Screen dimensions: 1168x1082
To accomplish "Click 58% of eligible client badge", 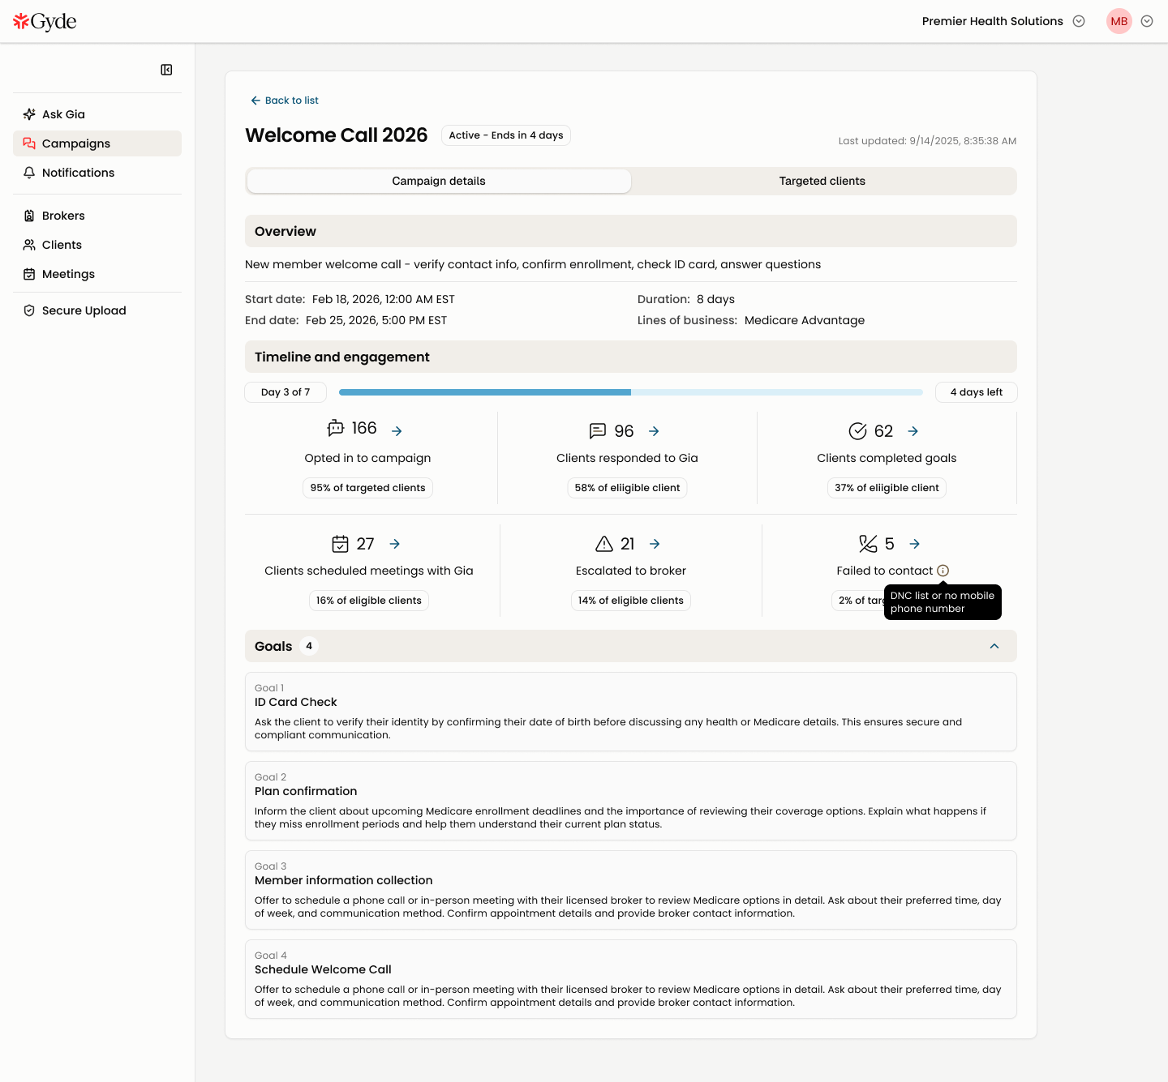I will coord(627,488).
